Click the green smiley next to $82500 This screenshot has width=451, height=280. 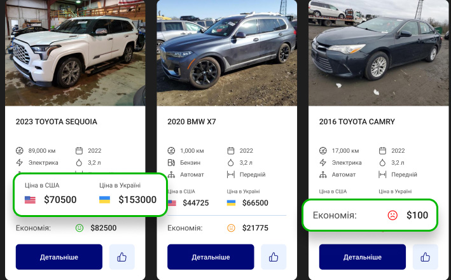pyautogui.click(x=80, y=228)
